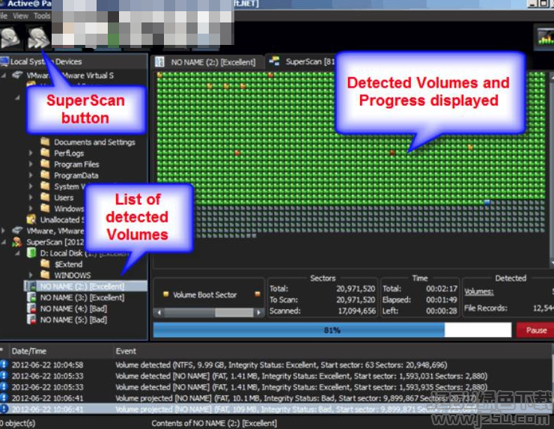Click the NO NAME (3:) volume icon
This screenshot has width=554, height=429.
[x=31, y=297]
